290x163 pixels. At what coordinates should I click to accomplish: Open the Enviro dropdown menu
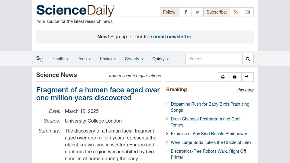(108, 59)
